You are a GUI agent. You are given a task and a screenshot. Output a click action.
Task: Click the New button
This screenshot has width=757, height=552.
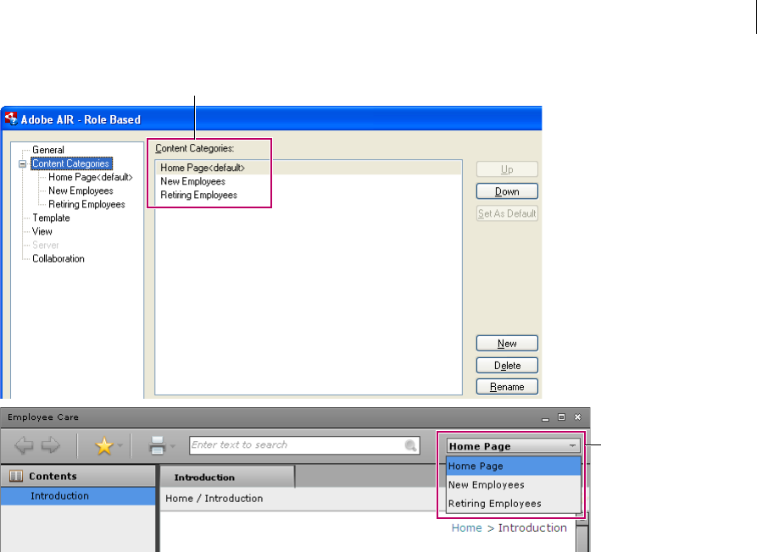[x=507, y=343]
